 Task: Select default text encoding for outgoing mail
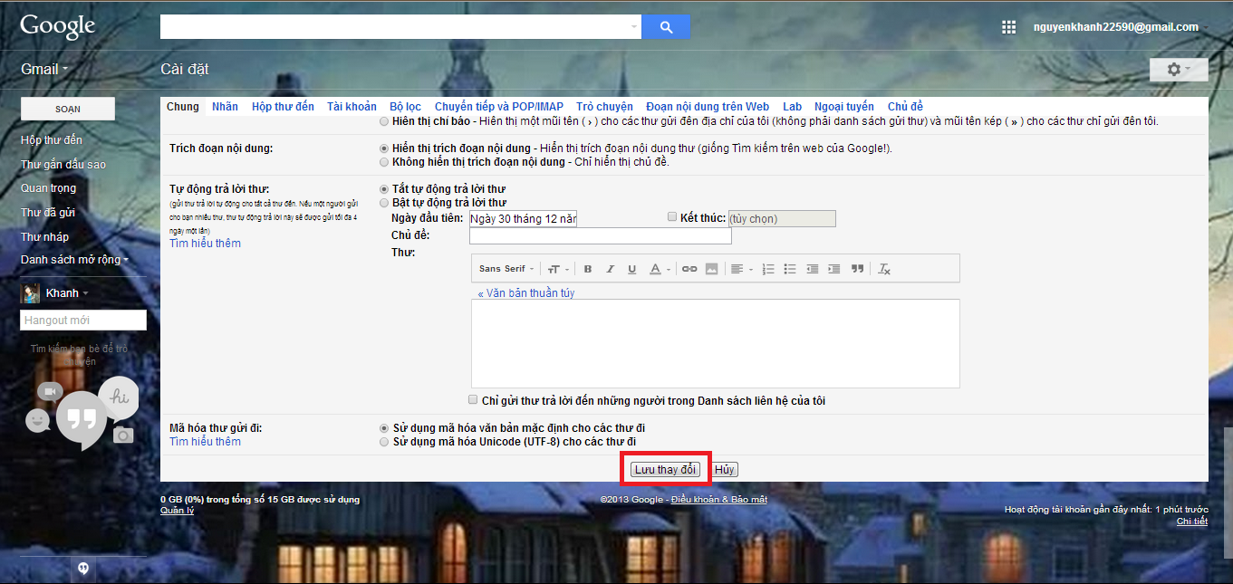pos(384,428)
